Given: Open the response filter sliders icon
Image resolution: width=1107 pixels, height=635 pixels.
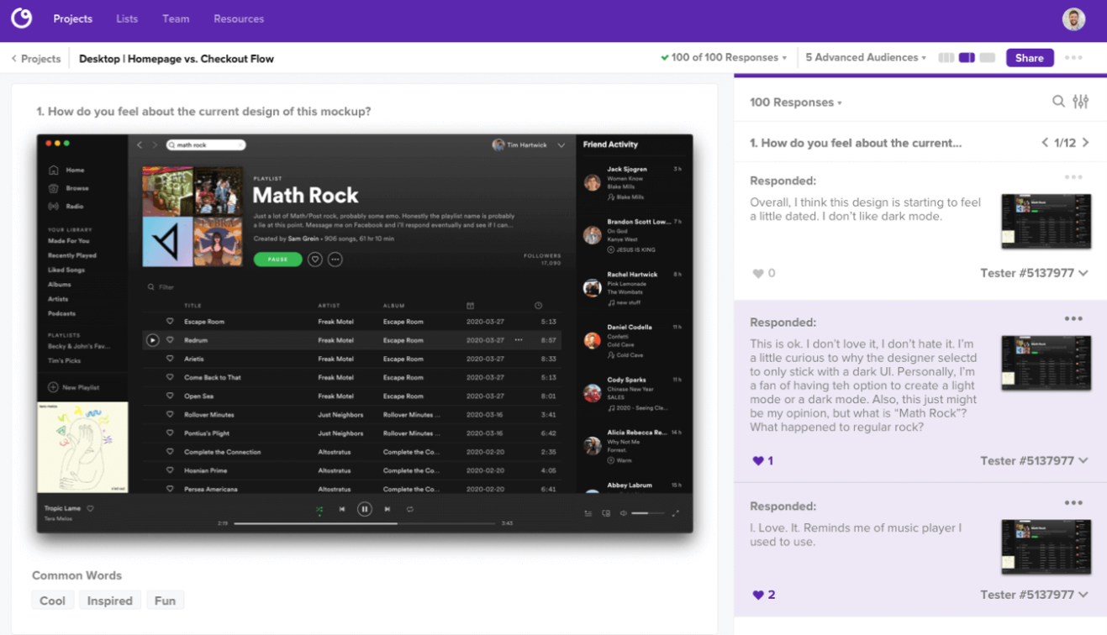Looking at the screenshot, I should tap(1081, 102).
